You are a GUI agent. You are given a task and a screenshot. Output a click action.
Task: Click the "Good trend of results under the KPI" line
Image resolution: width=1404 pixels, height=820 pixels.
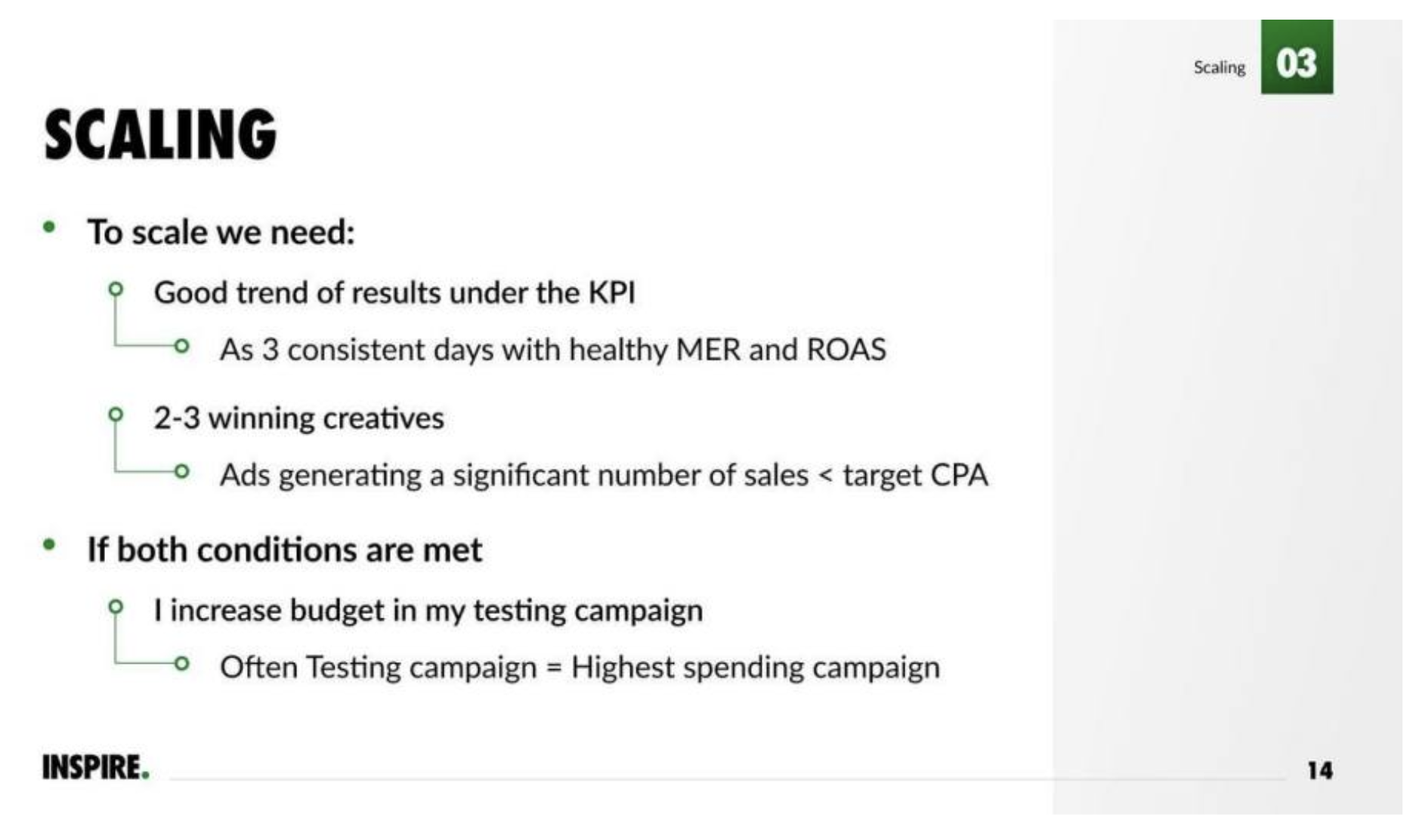pyautogui.click(x=394, y=293)
